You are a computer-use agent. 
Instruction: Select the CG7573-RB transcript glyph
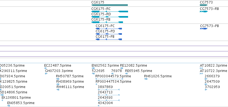point(204,12)
